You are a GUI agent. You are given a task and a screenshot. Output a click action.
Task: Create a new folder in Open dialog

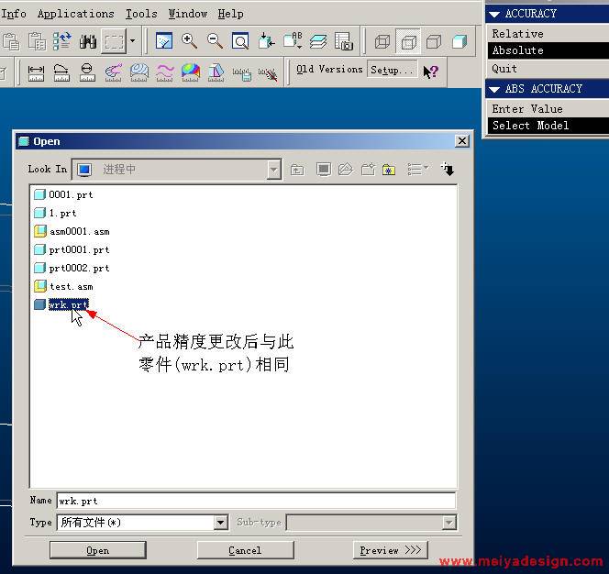368,170
